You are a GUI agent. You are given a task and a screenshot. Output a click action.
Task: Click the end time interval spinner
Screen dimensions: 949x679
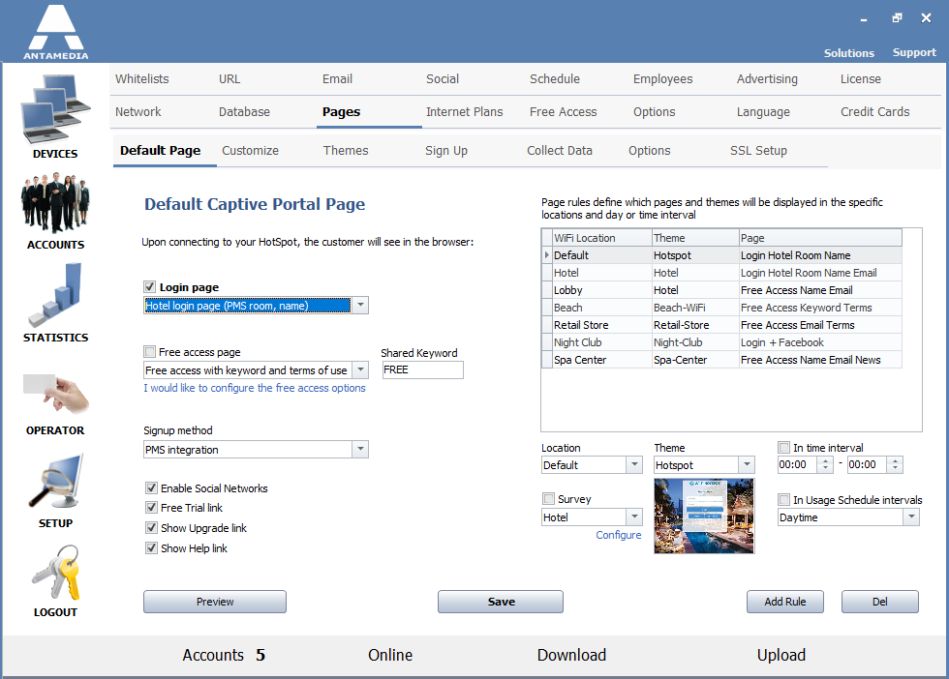pyautogui.click(x=895, y=464)
